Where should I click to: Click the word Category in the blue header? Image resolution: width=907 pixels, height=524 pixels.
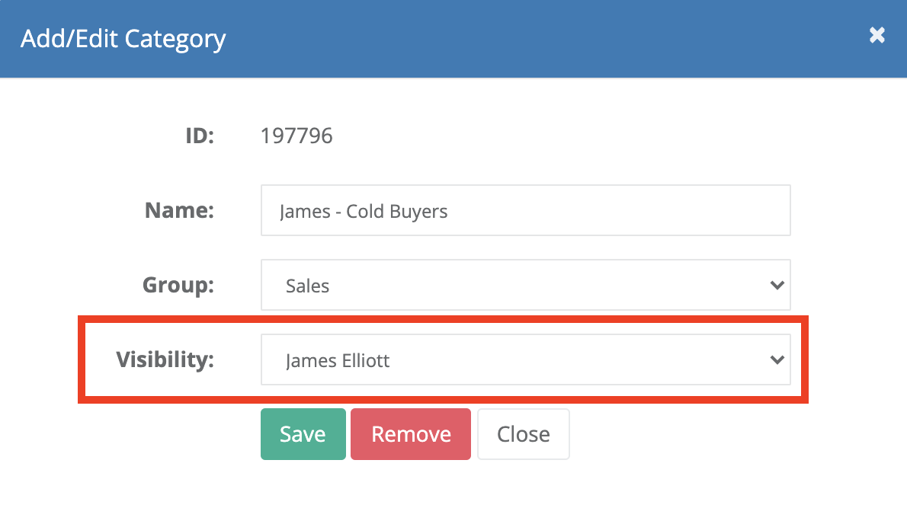175,40
